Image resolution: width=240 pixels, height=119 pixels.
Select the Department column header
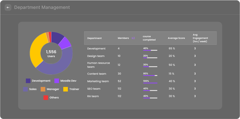click(x=94, y=38)
